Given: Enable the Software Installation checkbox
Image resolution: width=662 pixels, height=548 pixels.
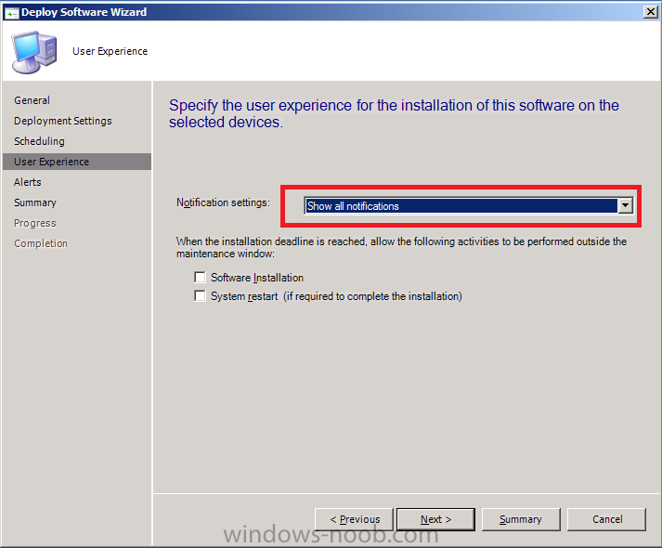Looking at the screenshot, I should coord(200,277).
